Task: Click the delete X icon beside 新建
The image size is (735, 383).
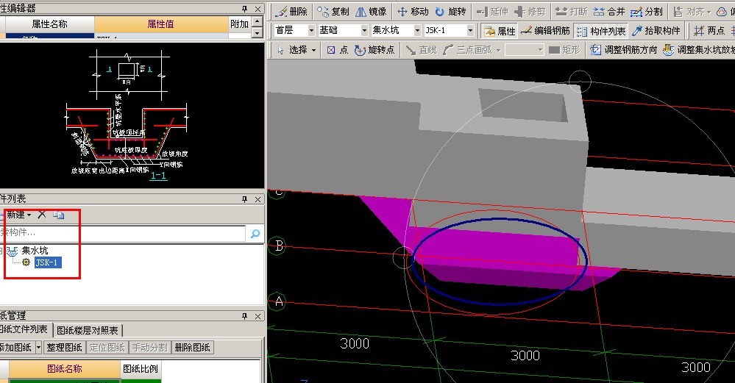Action: [42, 215]
